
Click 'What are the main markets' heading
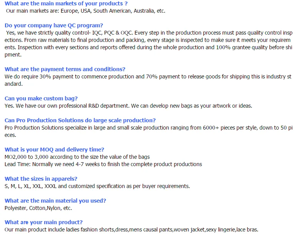[x=66, y=3]
